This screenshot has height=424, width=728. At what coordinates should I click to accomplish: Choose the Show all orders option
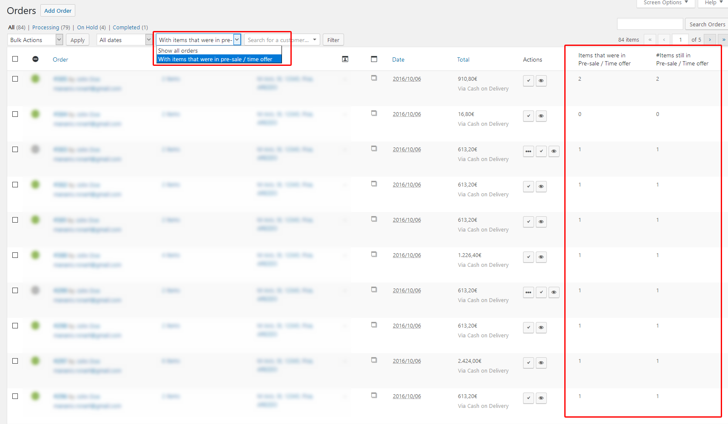[178, 51]
